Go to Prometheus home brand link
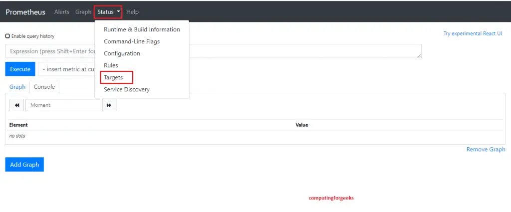This screenshot has width=511, height=212. [x=25, y=12]
